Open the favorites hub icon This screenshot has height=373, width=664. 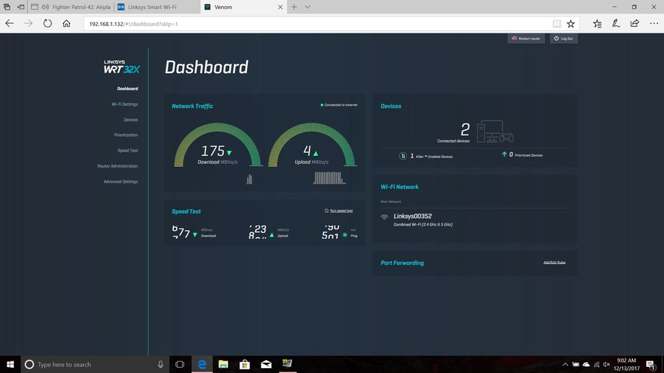tap(597, 24)
